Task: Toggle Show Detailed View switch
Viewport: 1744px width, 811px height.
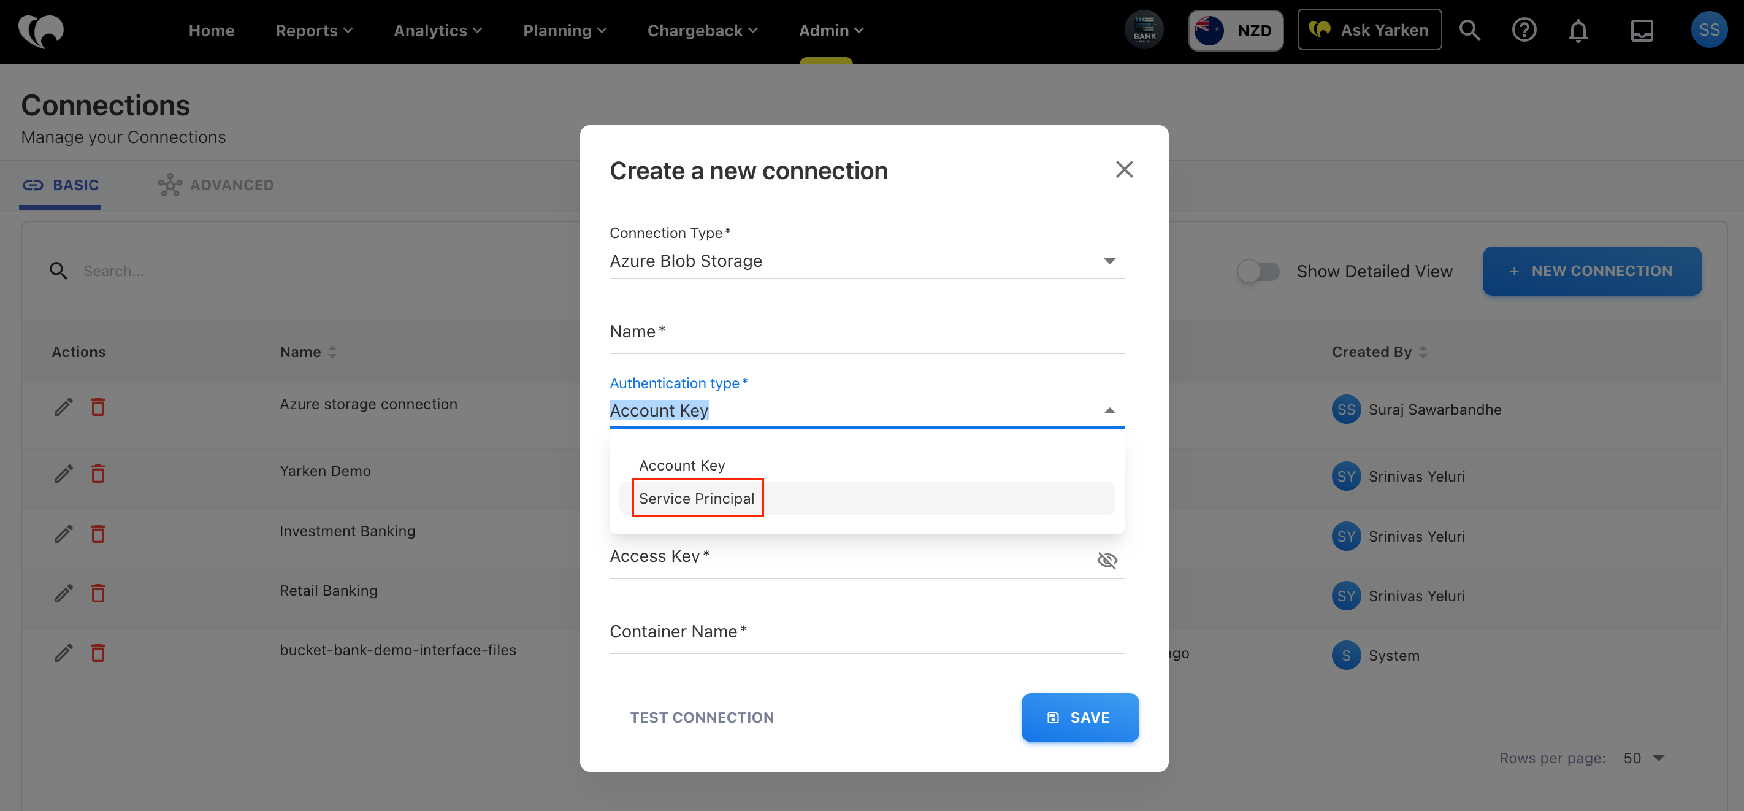Action: 1258,272
